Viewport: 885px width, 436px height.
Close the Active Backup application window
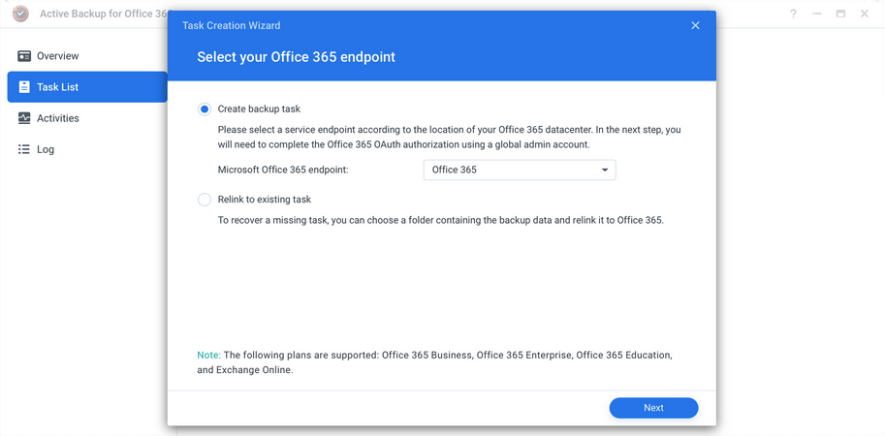coord(864,14)
